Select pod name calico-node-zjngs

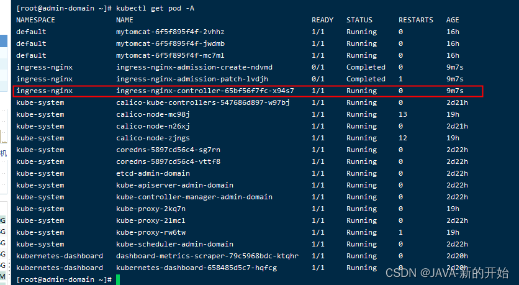click(153, 138)
